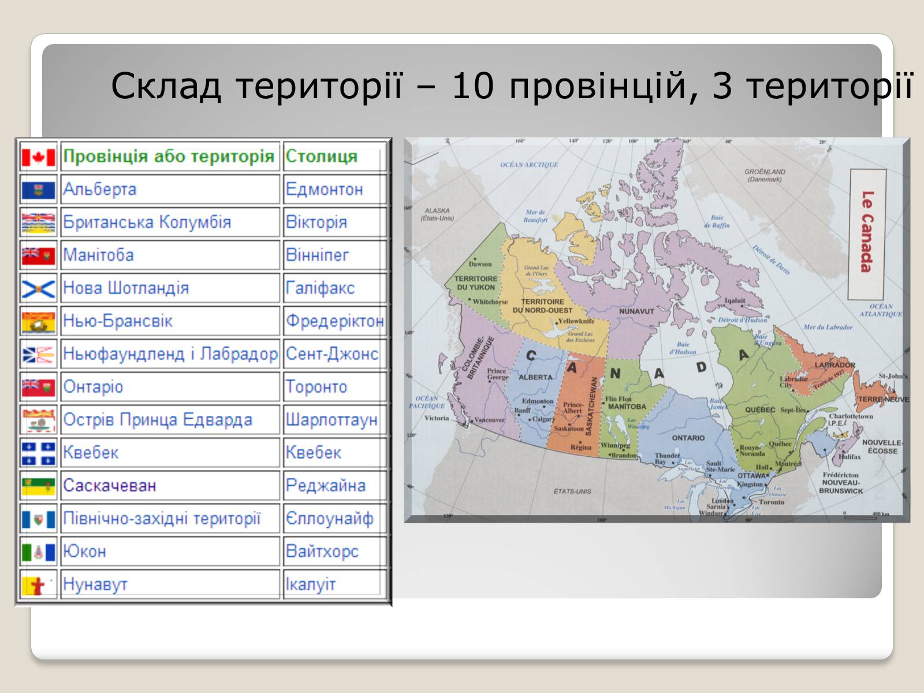Click the Вінніпег capital cell
This screenshot has width=924, height=693.
[334, 255]
